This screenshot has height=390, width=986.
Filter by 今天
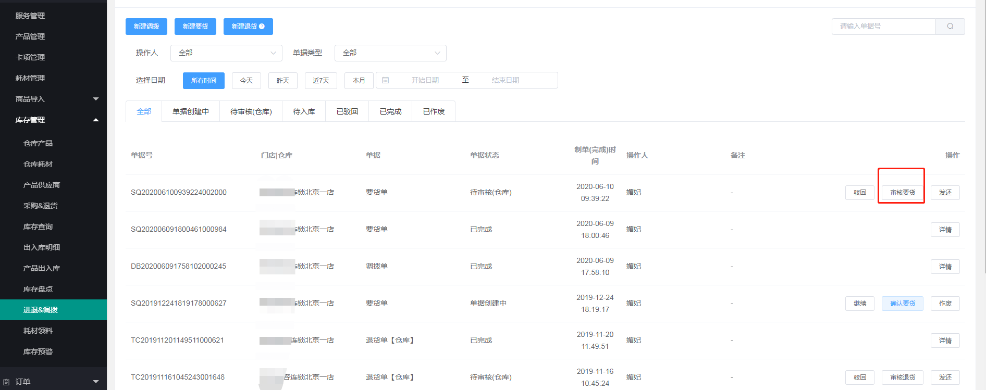pyautogui.click(x=246, y=81)
